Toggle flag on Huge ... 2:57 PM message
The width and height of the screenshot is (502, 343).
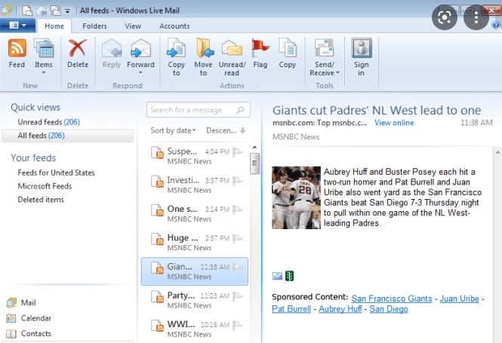point(237,238)
